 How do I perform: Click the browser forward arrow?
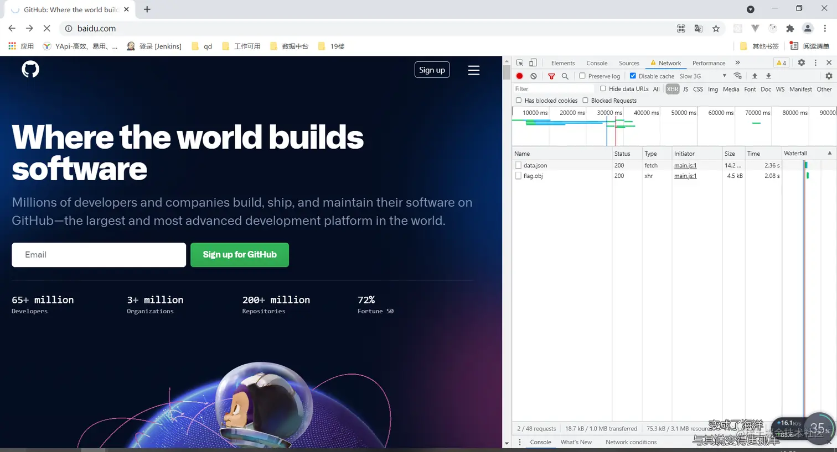[x=29, y=28]
